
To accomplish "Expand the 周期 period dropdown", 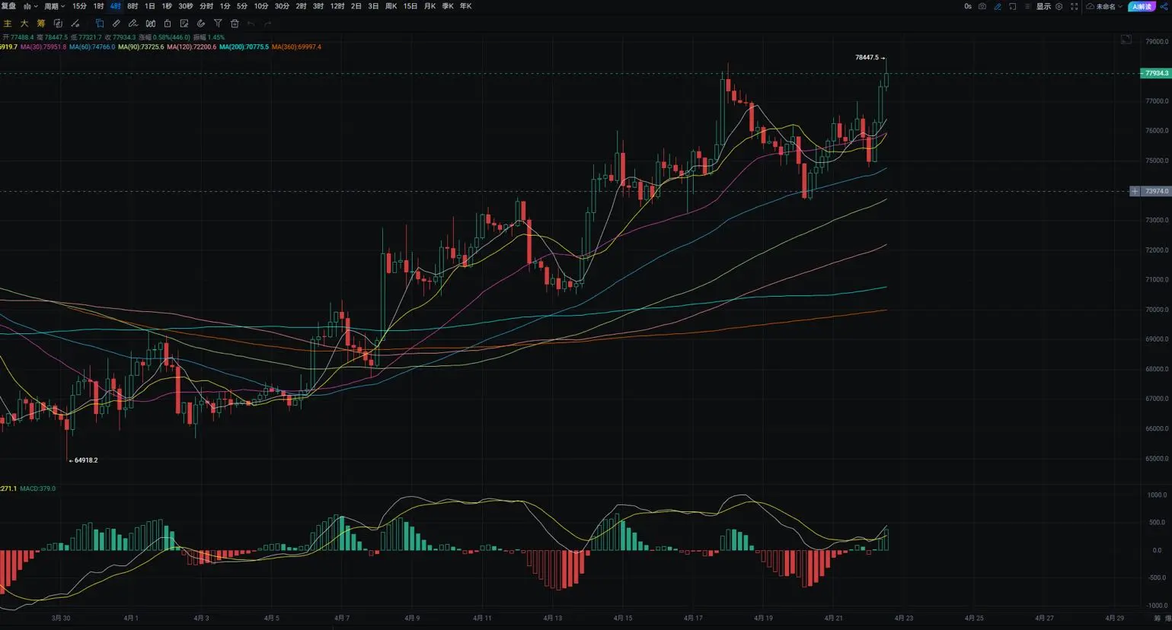I will 54,6.
